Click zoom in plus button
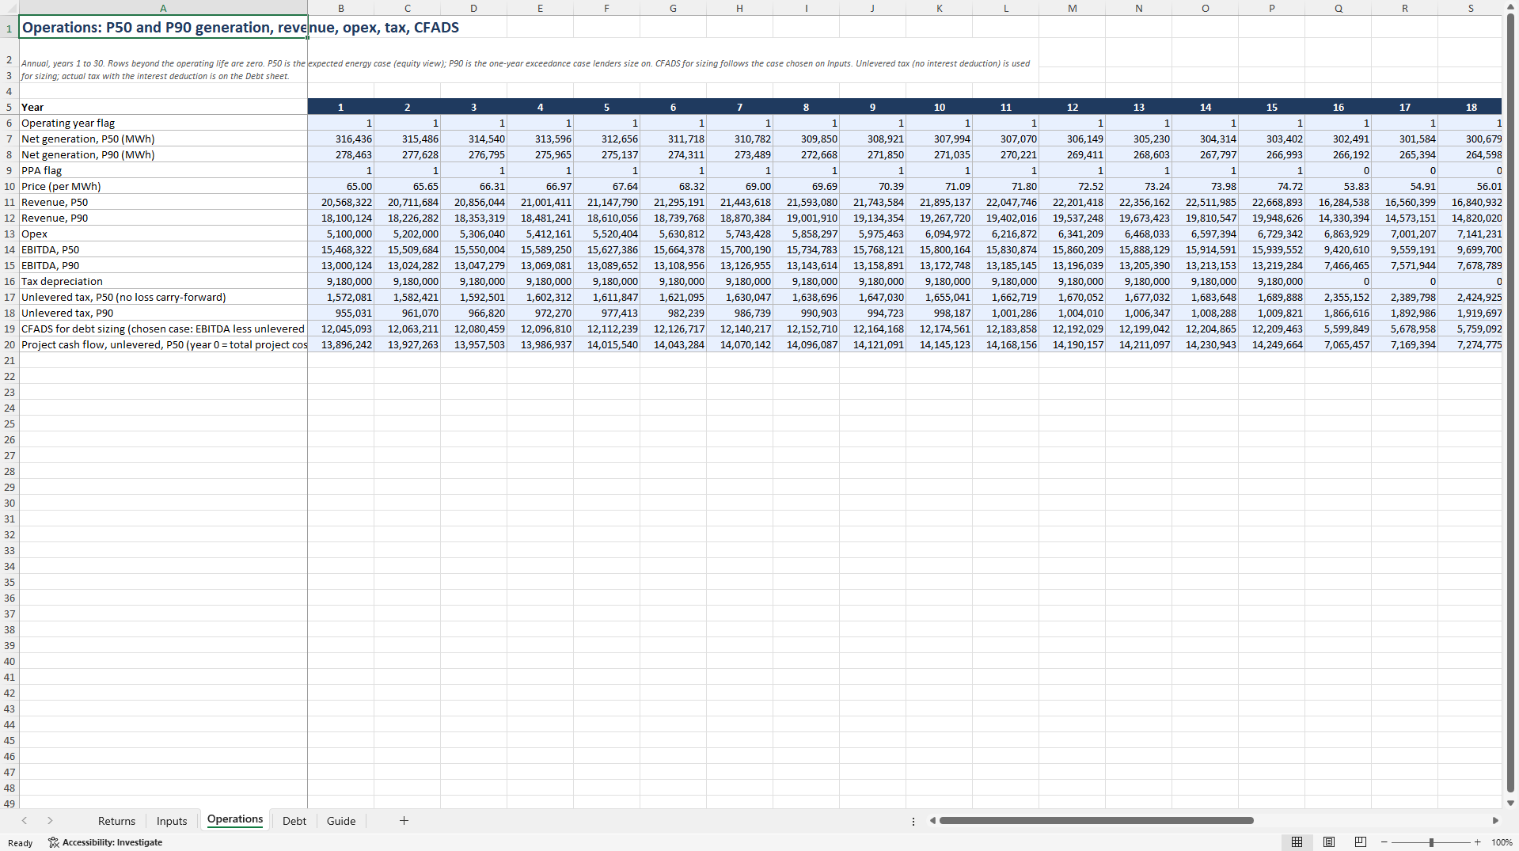 click(1477, 842)
